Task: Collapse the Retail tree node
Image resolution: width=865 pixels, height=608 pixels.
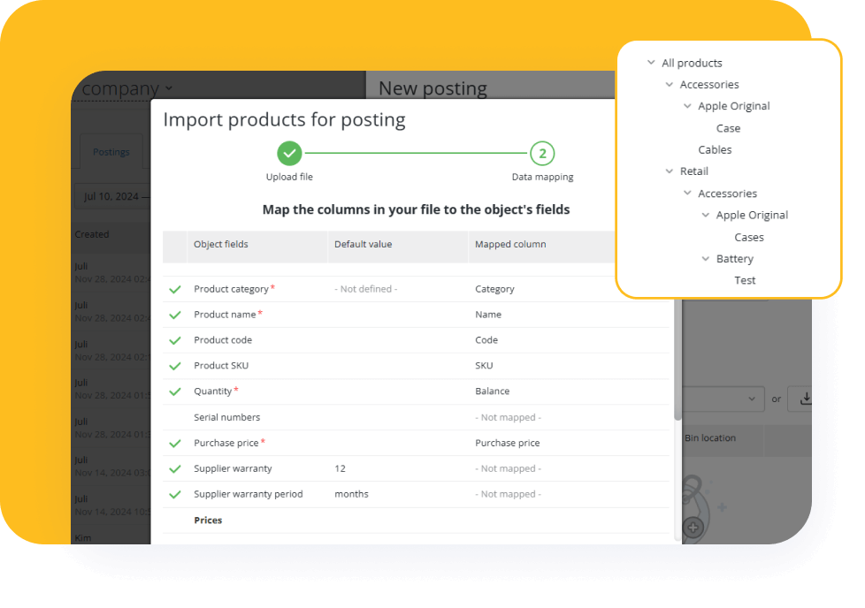Action: click(670, 171)
